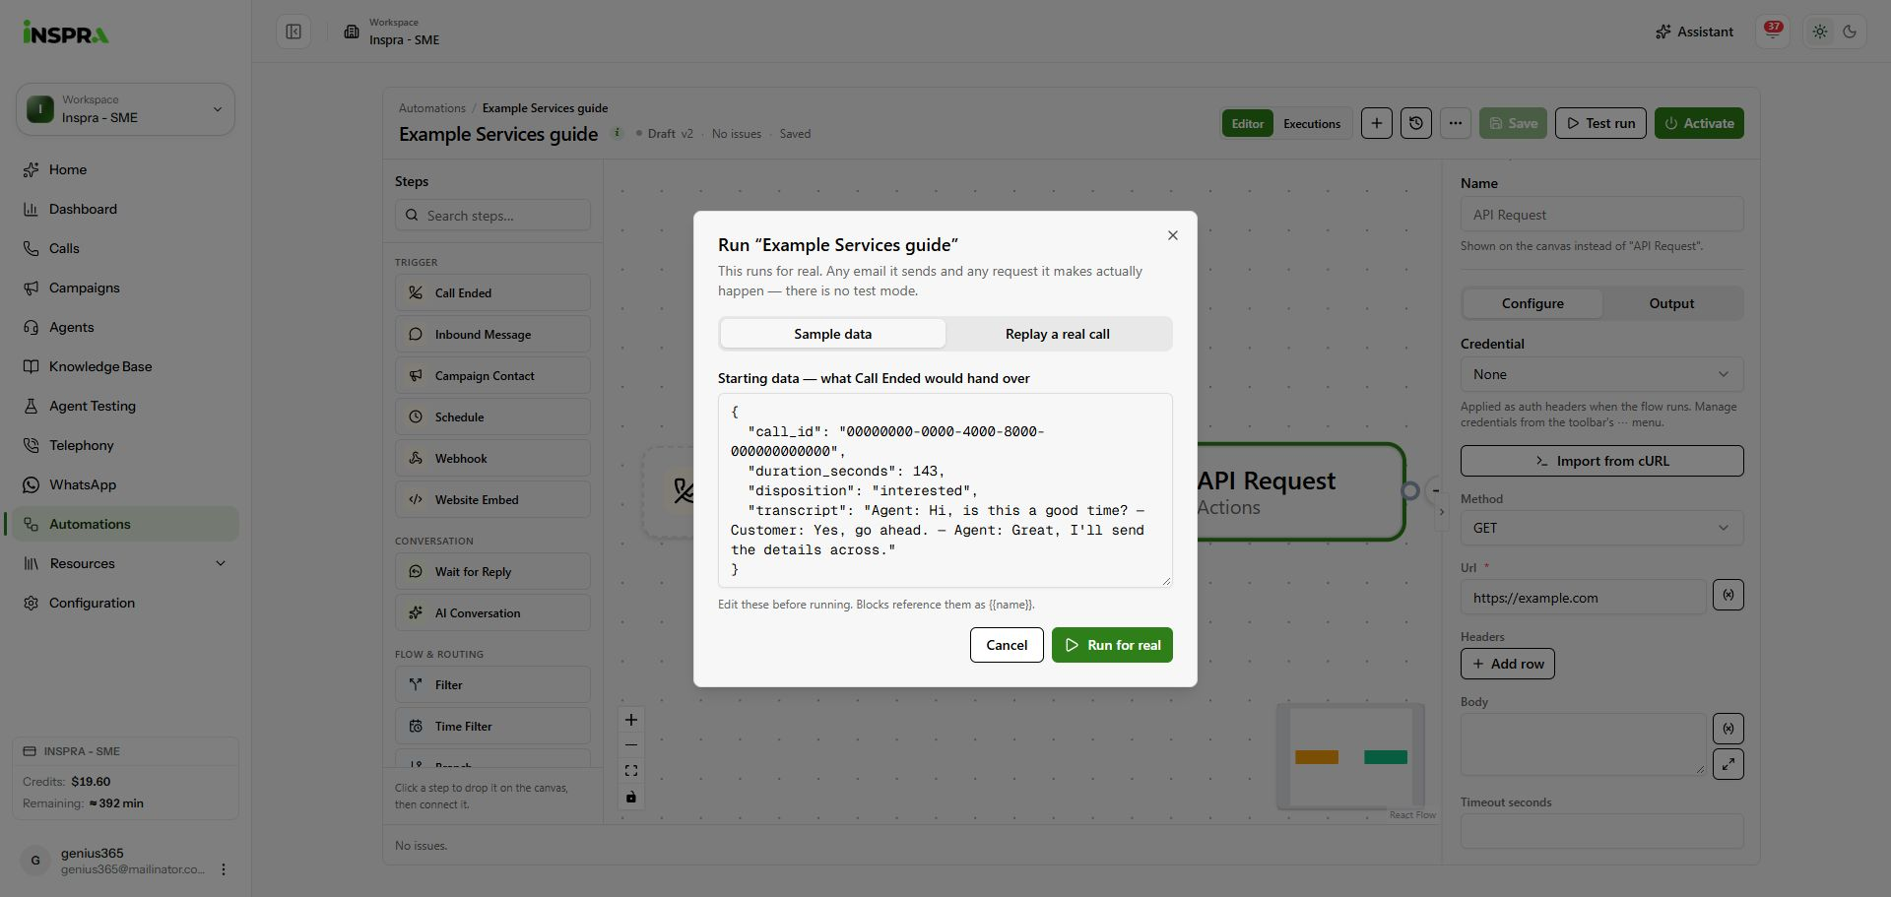Open Agent Testing in the sidebar
1891x897 pixels.
point(124,406)
